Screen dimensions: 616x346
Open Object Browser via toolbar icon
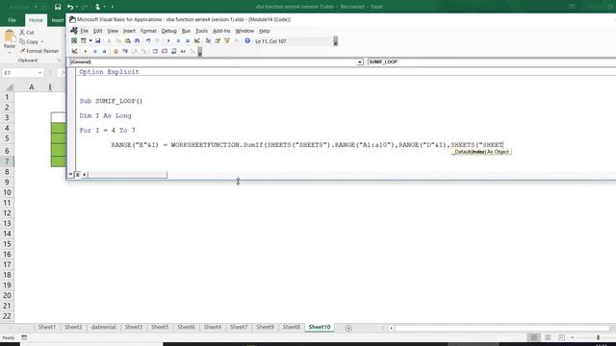coord(227,40)
